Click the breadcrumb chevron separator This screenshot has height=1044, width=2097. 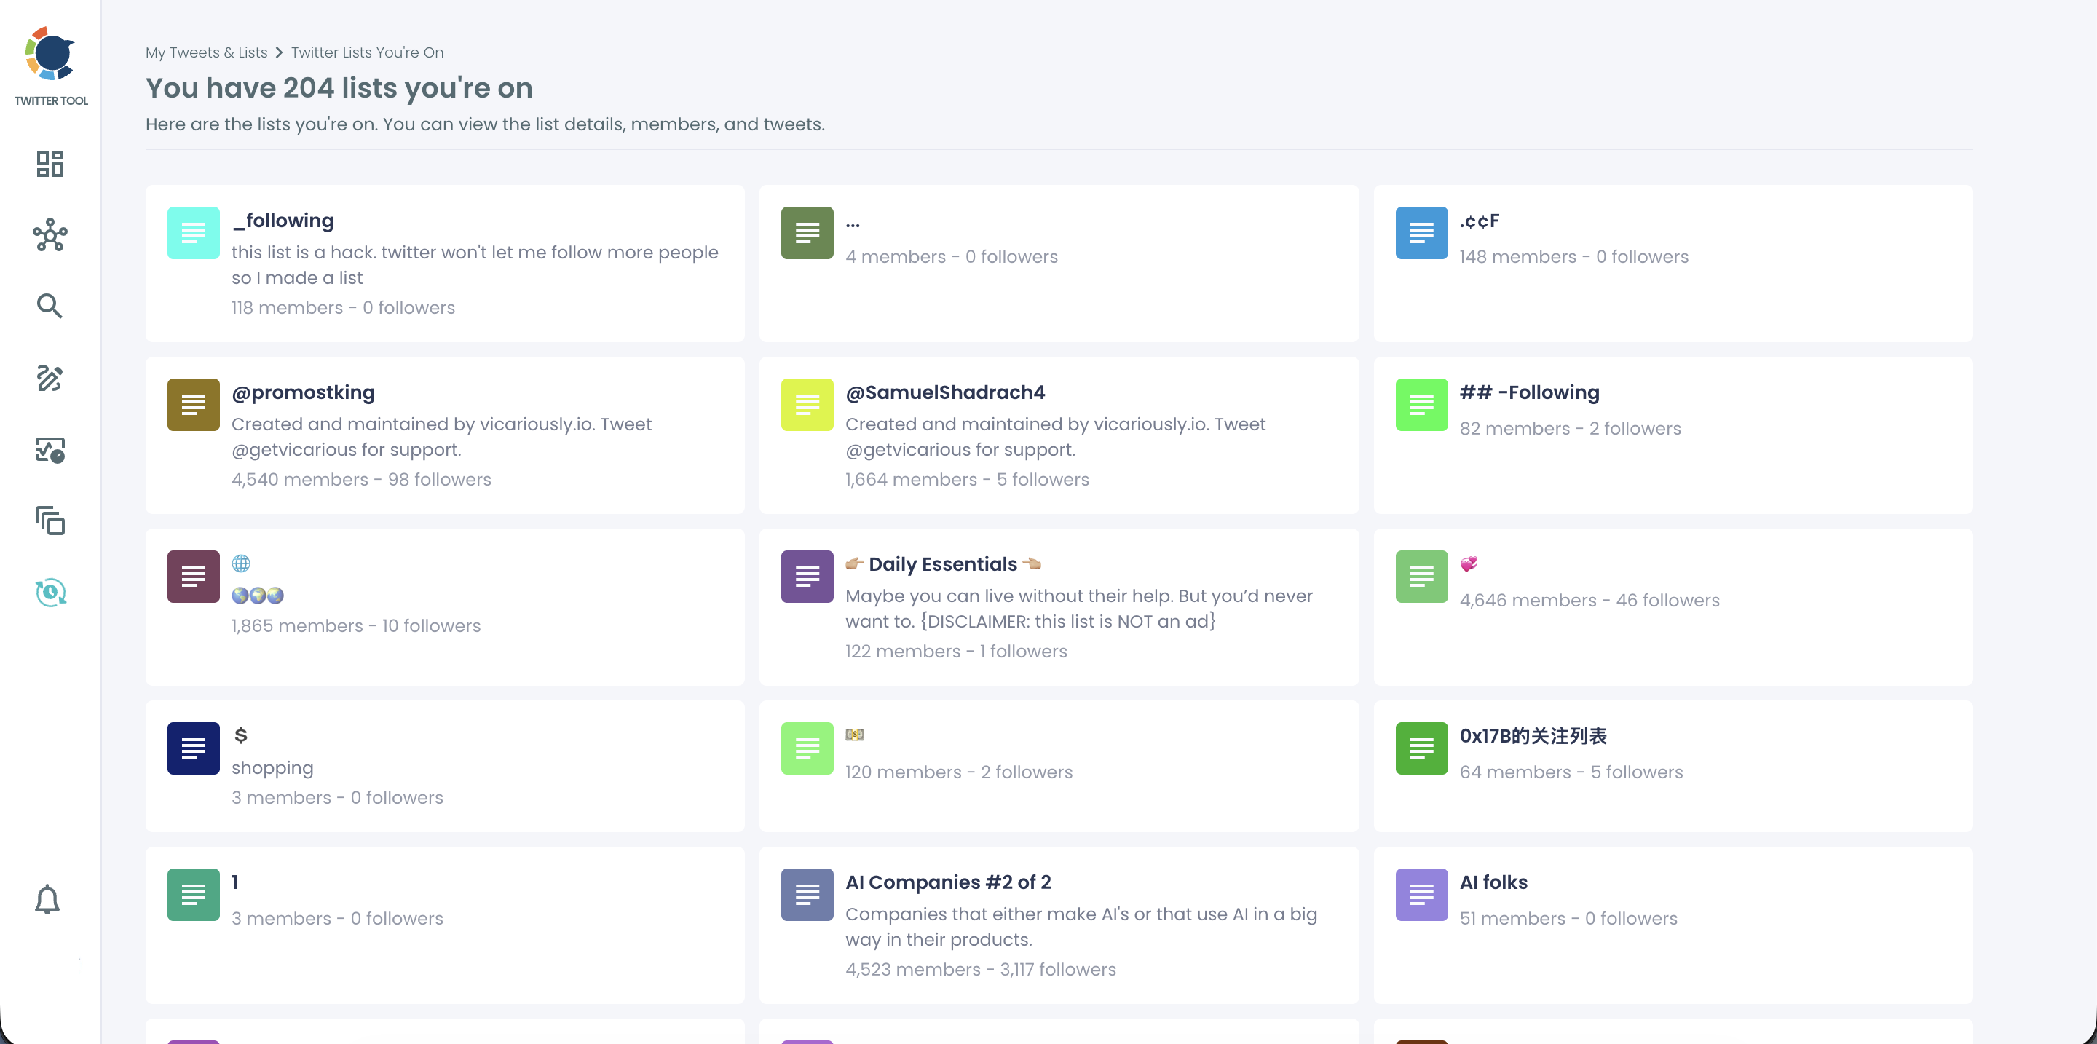pyautogui.click(x=279, y=52)
